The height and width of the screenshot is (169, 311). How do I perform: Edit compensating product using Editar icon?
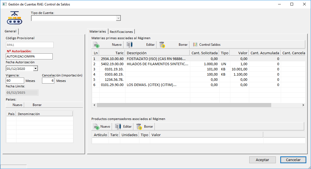click(x=118, y=127)
